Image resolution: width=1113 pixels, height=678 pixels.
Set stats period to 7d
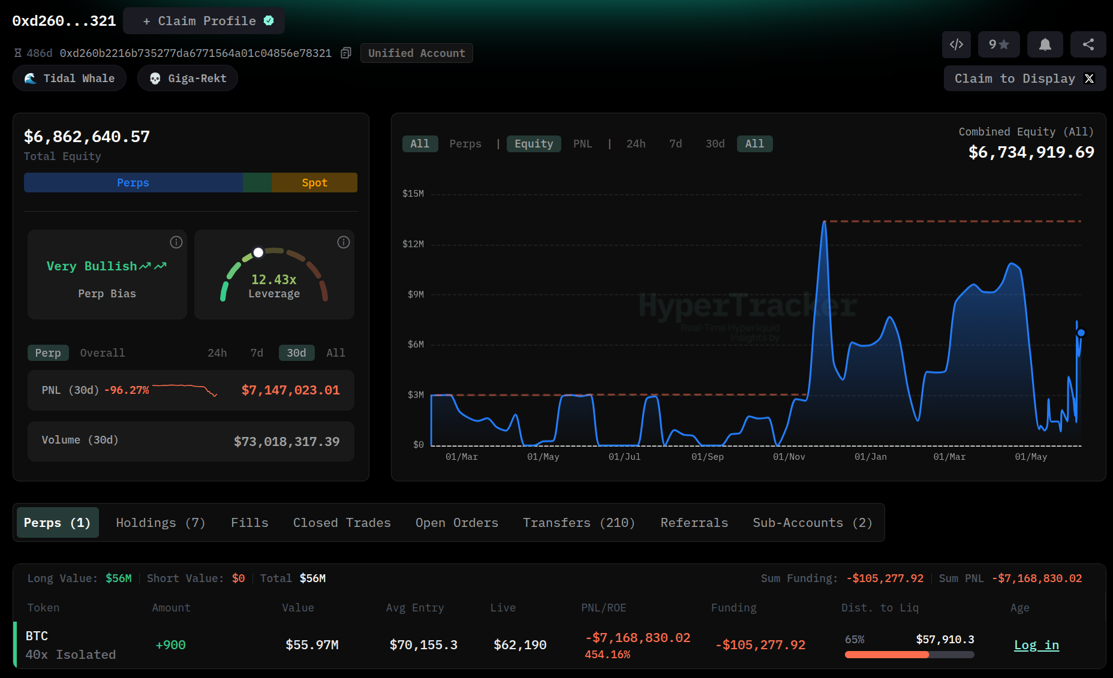[x=257, y=353]
